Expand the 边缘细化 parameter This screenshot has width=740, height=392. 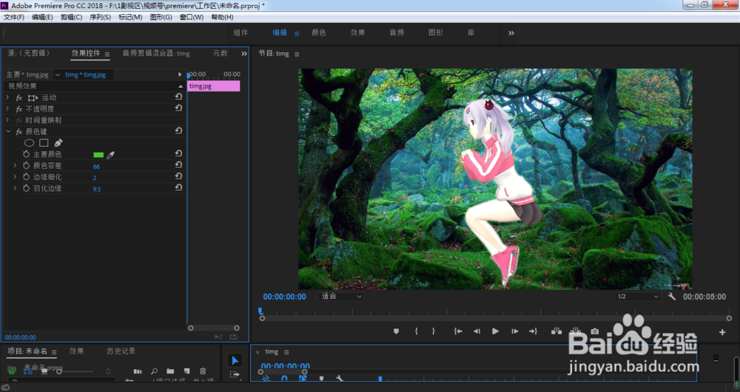[15, 176]
